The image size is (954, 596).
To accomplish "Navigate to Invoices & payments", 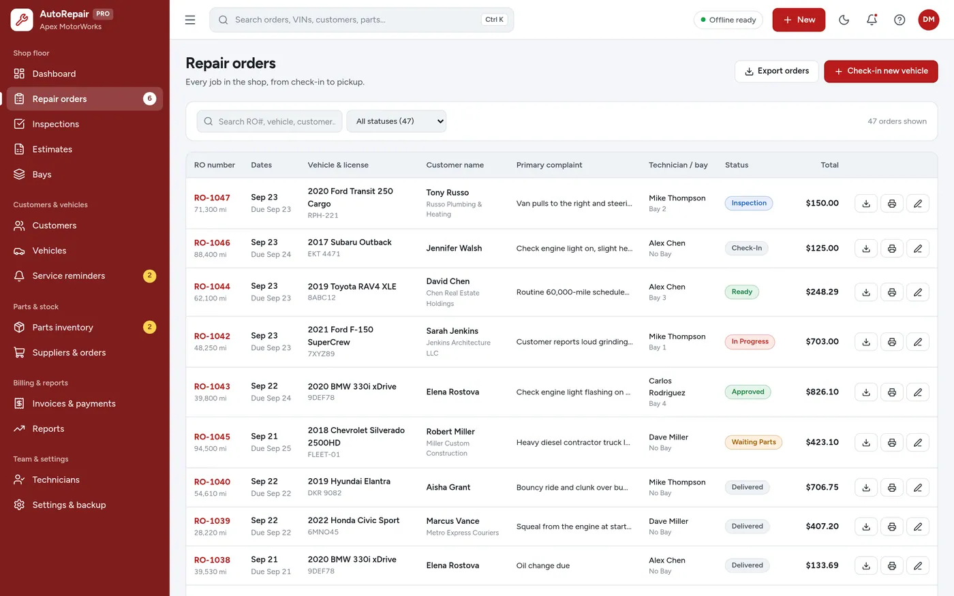I will coord(84,403).
